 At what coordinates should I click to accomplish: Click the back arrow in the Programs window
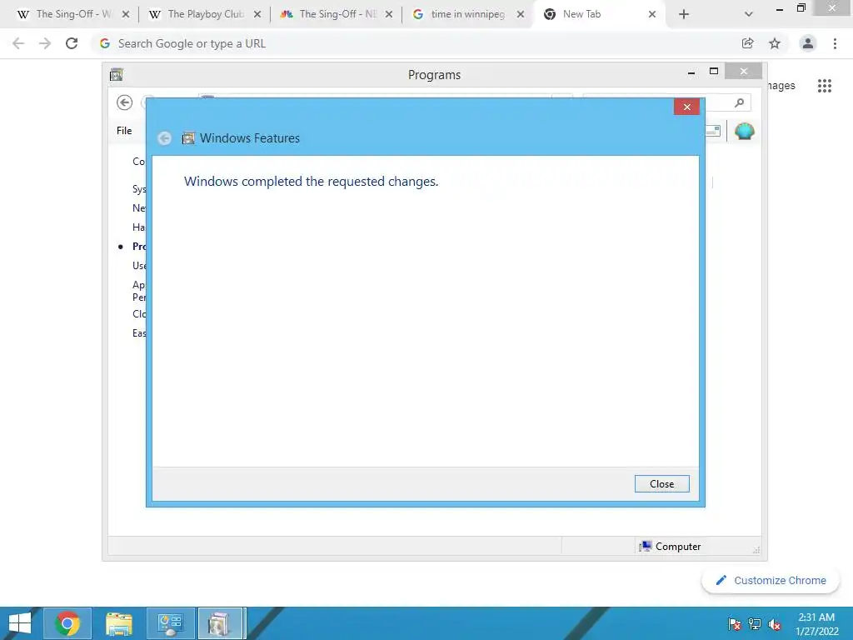coord(125,102)
